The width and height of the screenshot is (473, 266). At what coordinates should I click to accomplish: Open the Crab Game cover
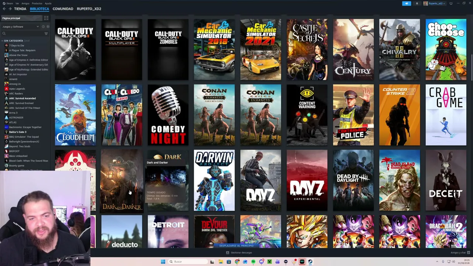(x=446, y=115)
